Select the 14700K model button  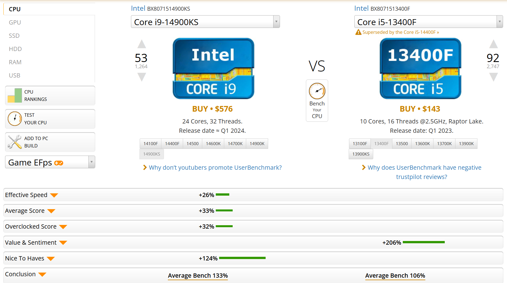click(x=235, y=143)
